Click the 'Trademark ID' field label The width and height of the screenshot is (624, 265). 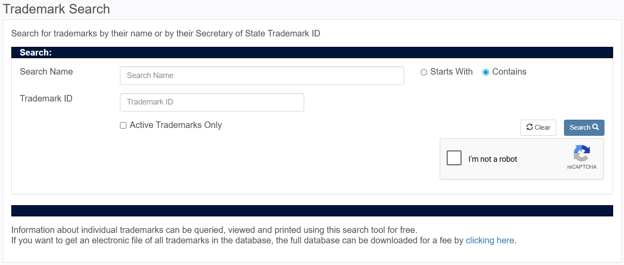coord(46,98)
